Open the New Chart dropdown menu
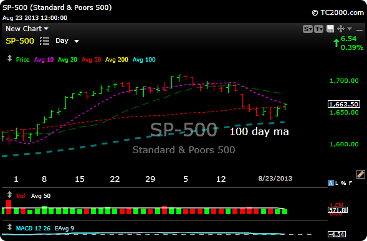Image resolution: width=367 pixels, height=241 pixels. coord(27,29)
